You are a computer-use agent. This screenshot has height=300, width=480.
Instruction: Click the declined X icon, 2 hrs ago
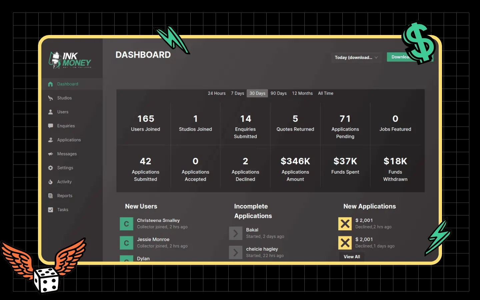pyautogui.click(x=345, y=224)
